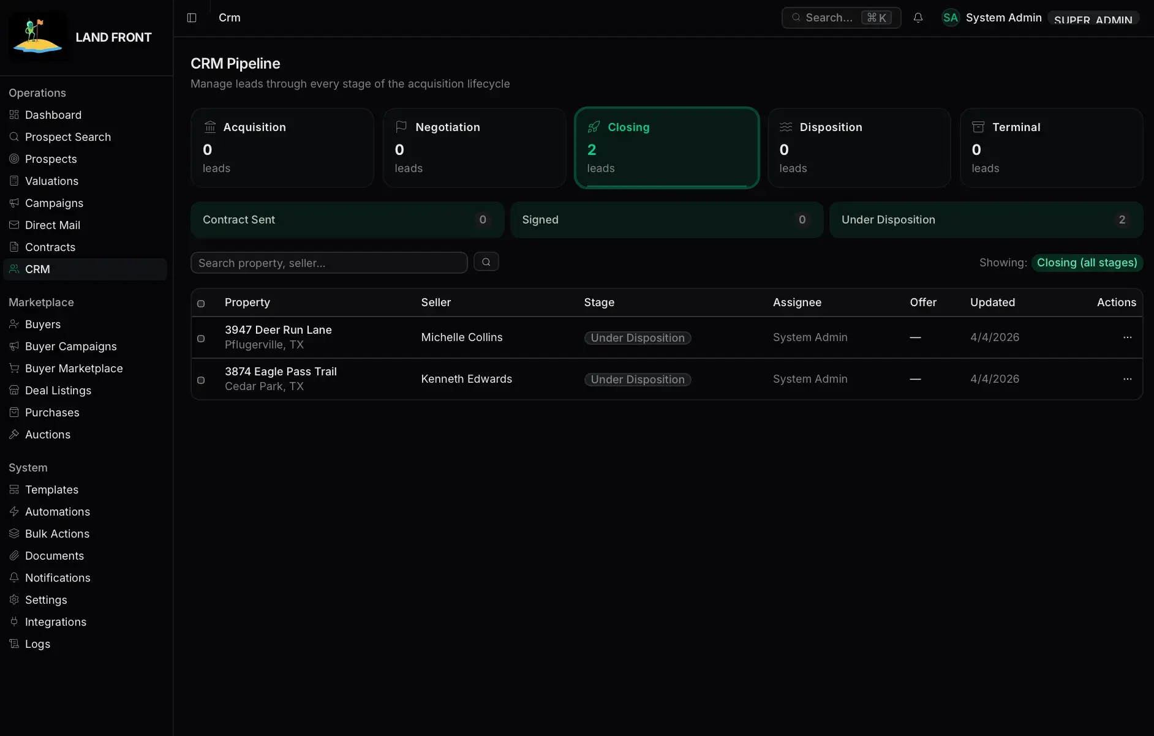Click the Stage column header
Viewport: 1154px width, 736px height.
(x=599, y=302)
